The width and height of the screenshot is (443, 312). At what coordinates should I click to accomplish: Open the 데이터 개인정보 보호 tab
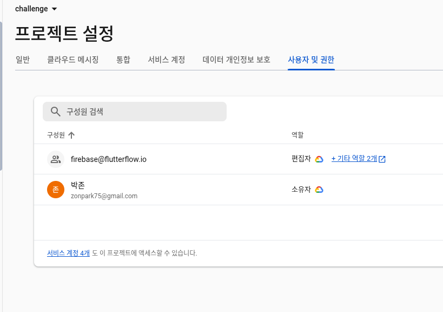(x=236, y=60)
